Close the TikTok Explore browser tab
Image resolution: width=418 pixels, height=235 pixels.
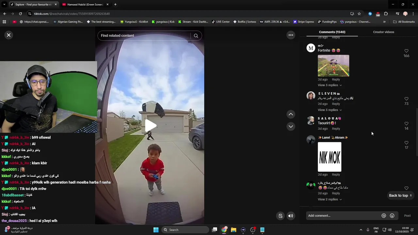click(56, 5)
